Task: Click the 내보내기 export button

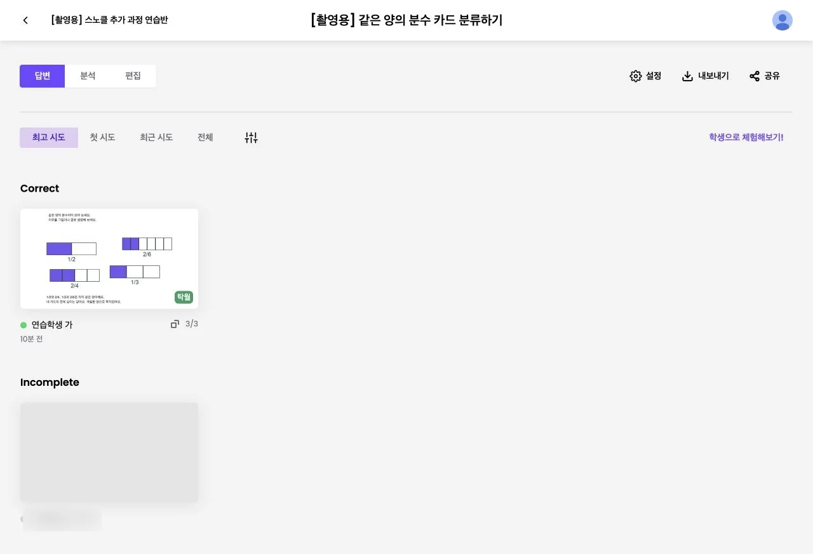Action: point(705,76)
